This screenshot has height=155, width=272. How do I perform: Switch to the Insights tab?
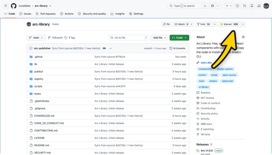click(118, 14)
